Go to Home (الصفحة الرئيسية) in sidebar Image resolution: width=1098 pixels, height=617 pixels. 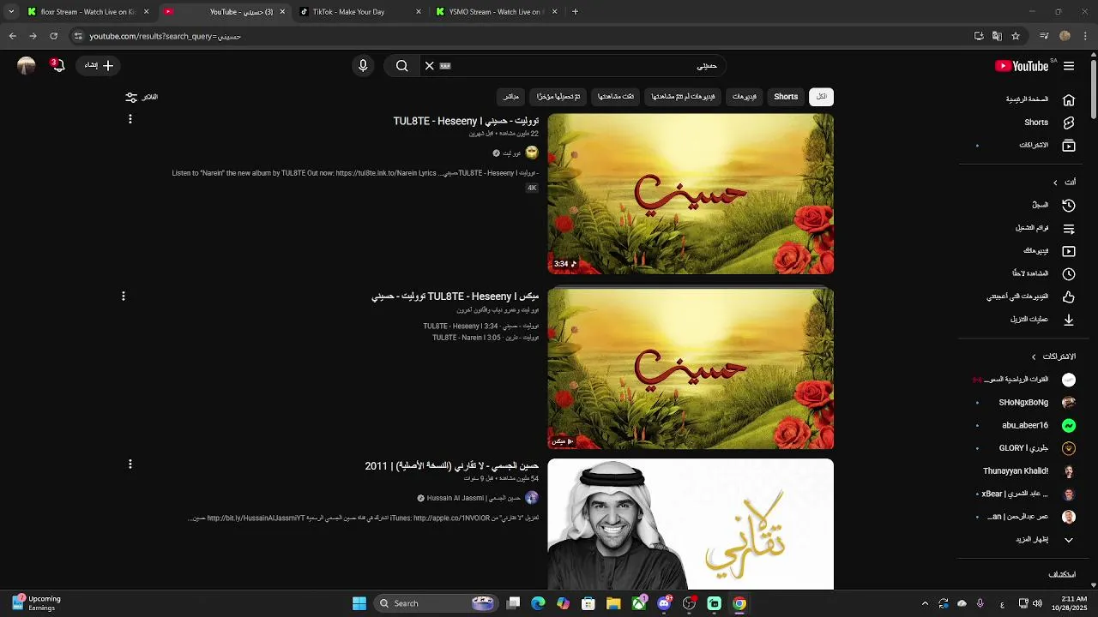coord(1040,99)
